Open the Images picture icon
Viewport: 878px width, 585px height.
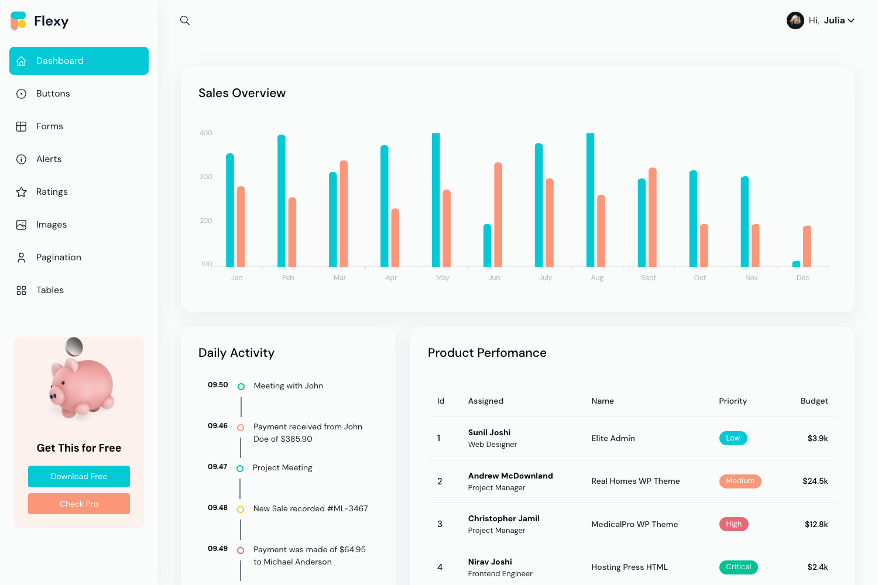22,224
